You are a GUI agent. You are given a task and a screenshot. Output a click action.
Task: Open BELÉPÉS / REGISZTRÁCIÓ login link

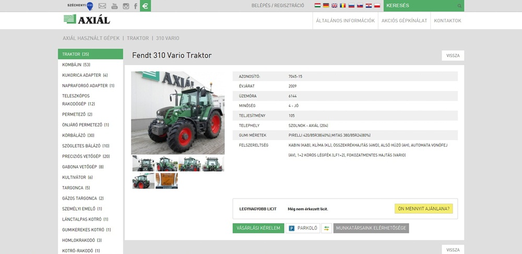(x=278, y=6)
